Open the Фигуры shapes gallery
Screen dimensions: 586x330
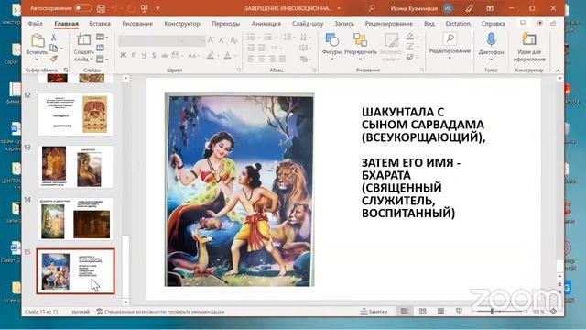331,46
